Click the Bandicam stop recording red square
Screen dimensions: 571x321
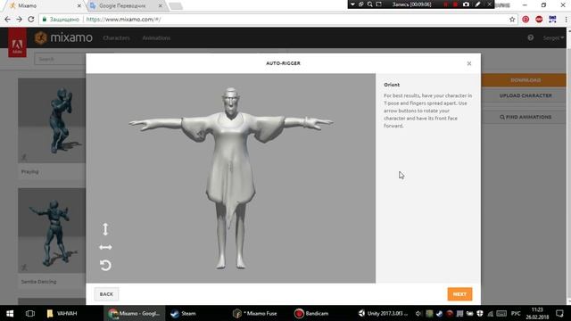(x=455, y=4)
